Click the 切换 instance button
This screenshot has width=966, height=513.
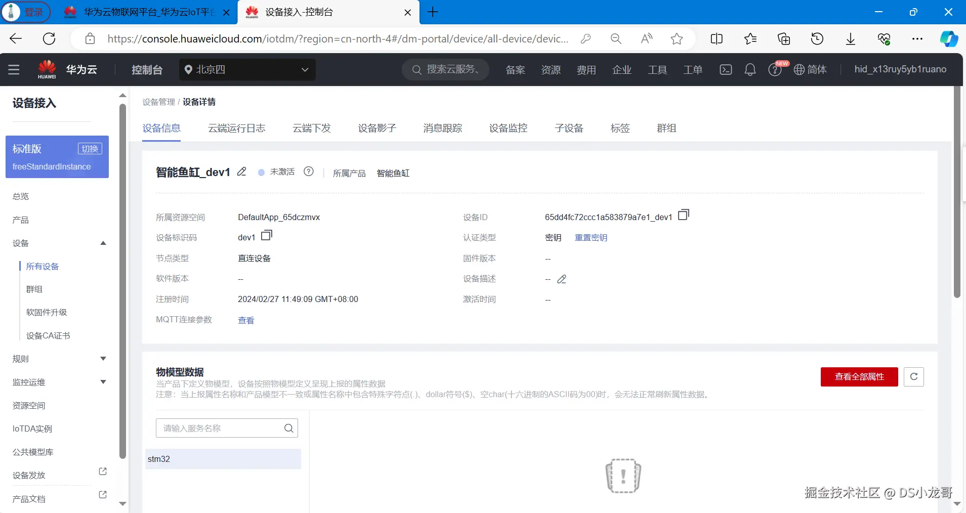point(90,149)
